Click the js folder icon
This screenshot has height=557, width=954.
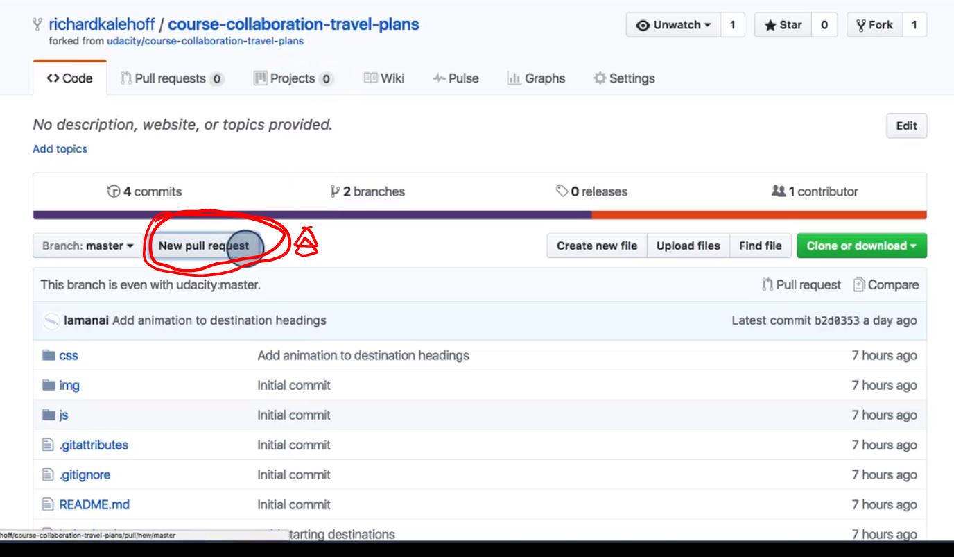[x=49, y=415]
